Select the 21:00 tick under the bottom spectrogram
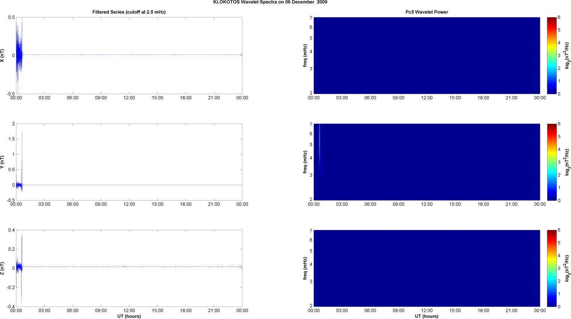The image size is (571, 319). pos(511,310)
